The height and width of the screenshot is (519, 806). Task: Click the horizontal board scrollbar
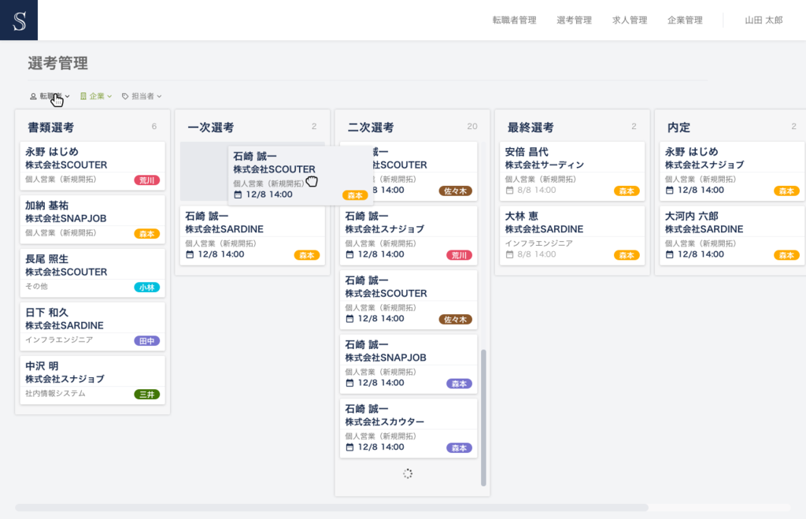coord(331,508)
